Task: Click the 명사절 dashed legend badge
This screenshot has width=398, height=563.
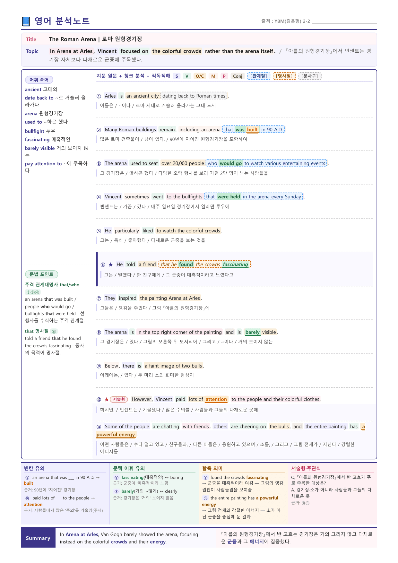Action: (284, 76)
